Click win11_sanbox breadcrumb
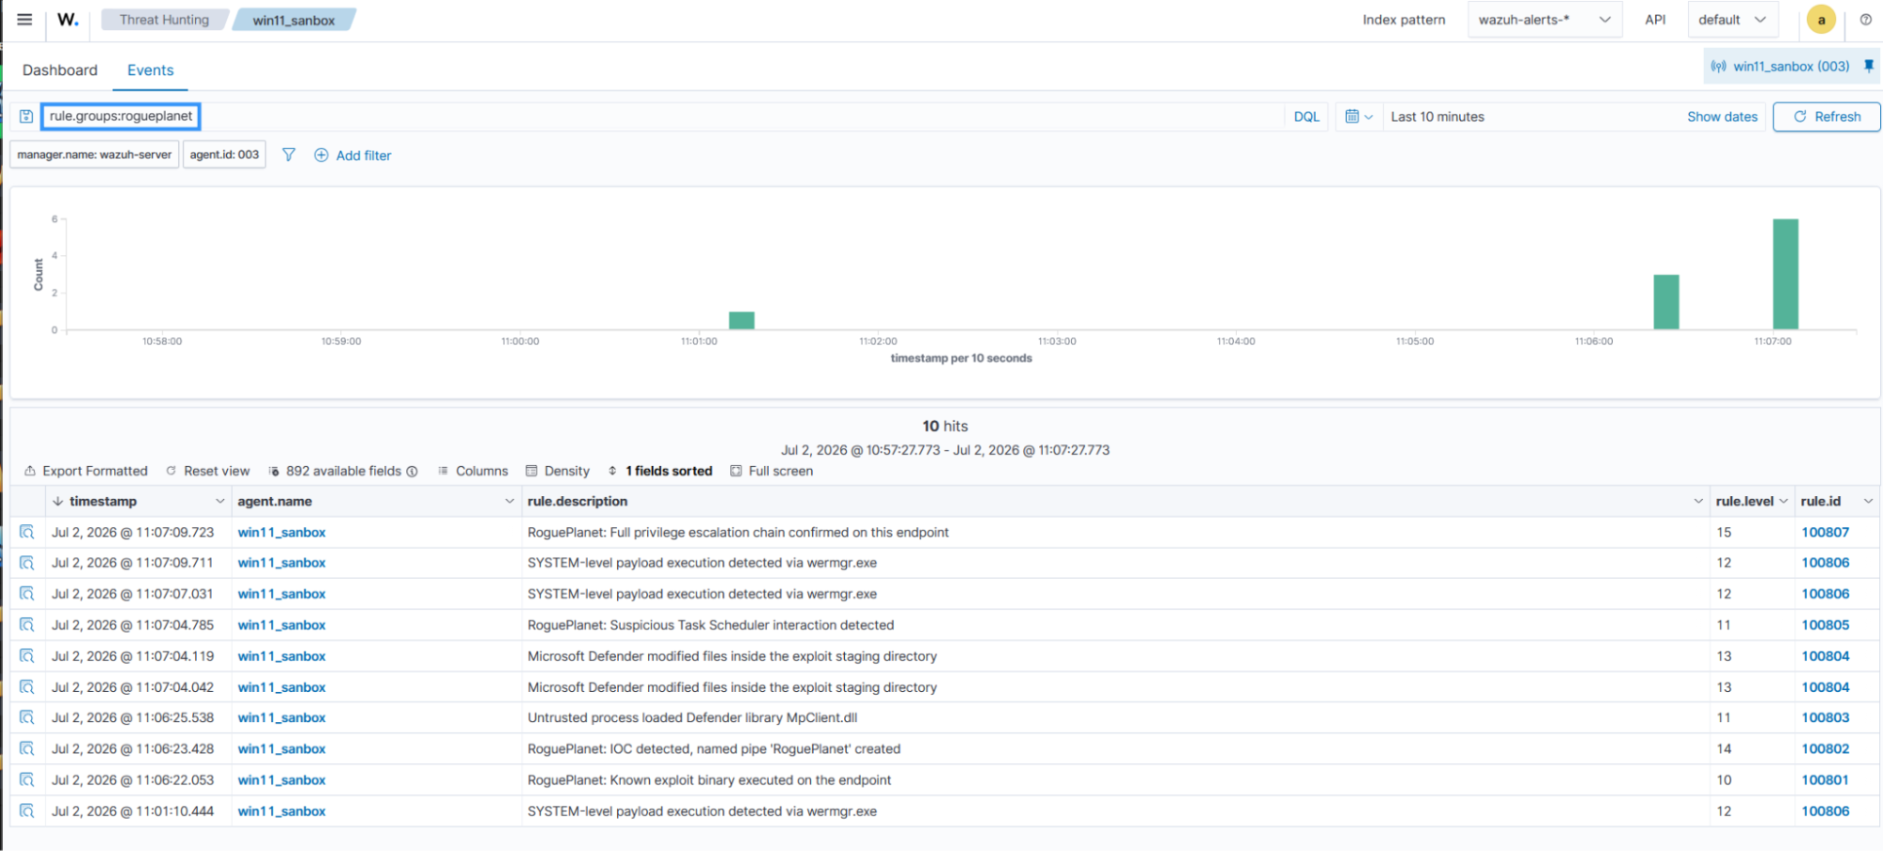 pyautogui.click(x=293, y=20)
